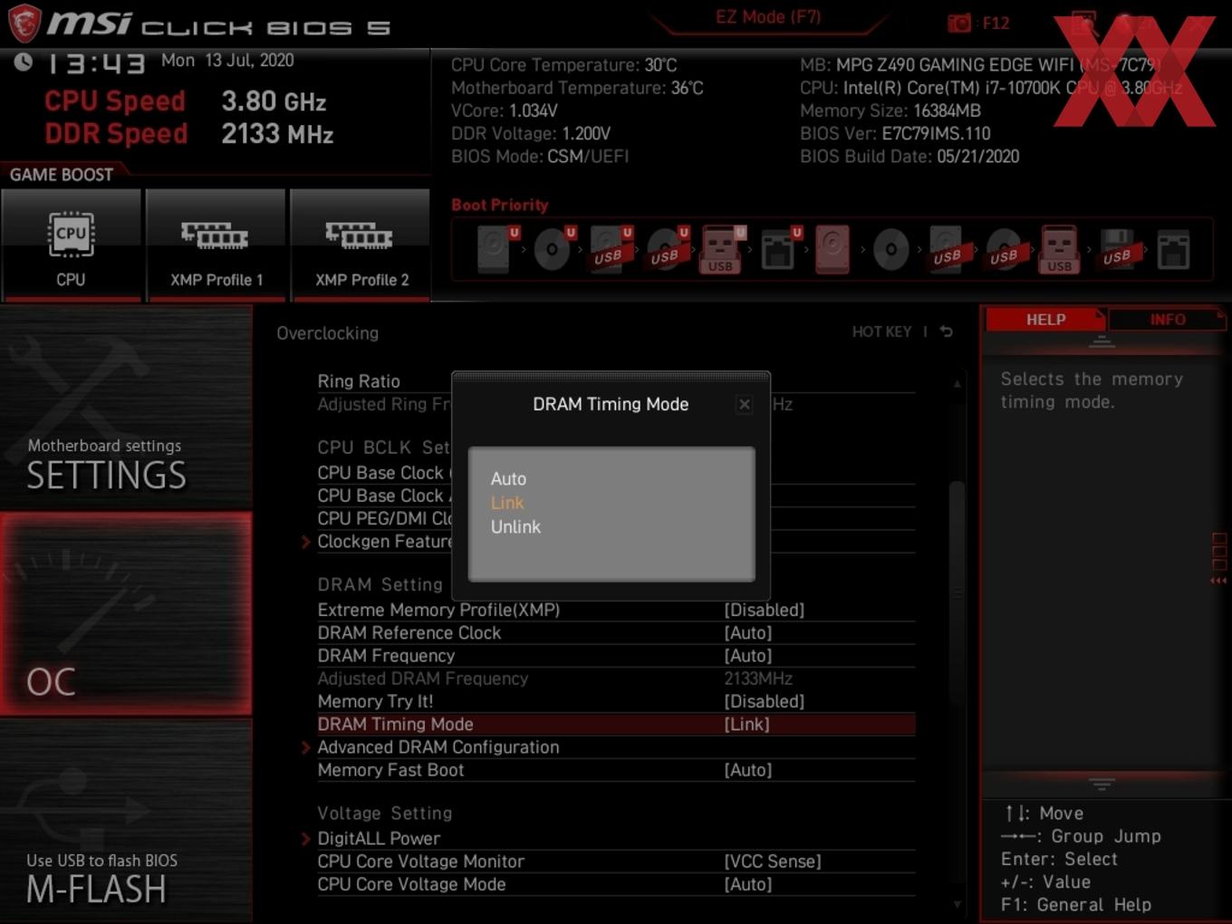Toggle XMP Profile 2
Image resolution: width=1232 pixels, height=924 pixels.
point(361,245)
